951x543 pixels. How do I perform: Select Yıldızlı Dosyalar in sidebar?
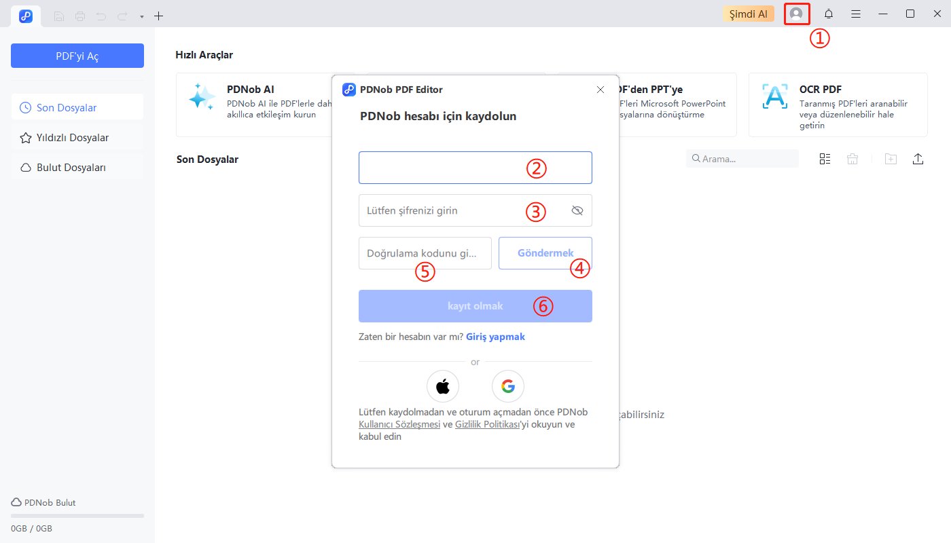point(73,138)
